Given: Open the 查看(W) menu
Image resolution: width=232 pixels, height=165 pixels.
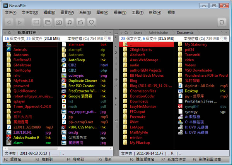Looking at the screenshot, I should point(66,13).
